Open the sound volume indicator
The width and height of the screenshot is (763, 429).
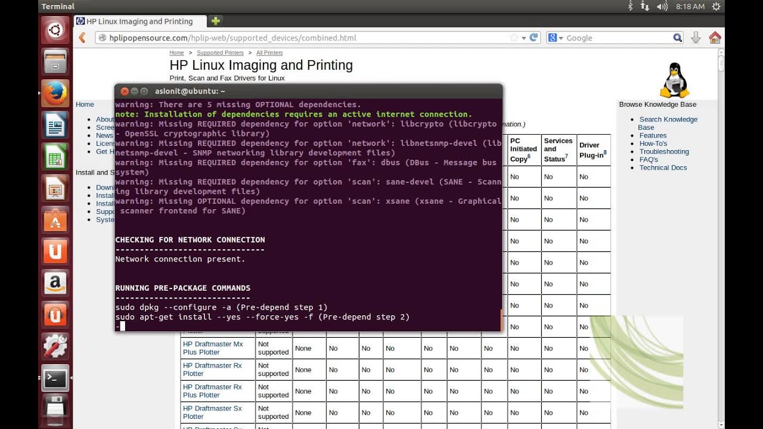[x=662, y=6]
